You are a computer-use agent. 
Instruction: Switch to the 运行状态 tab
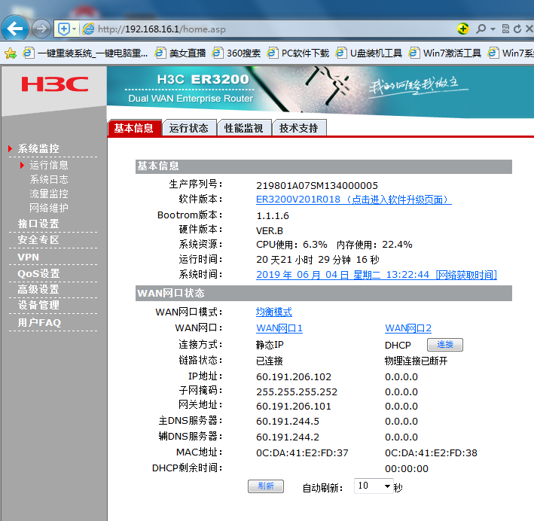click(189, 128)
